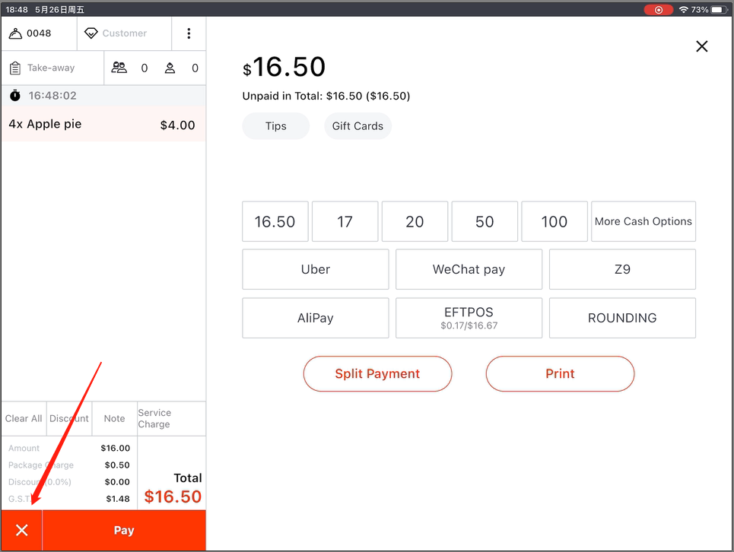Open Gift Cards payment option
This screenshot has width=734, height=552.
click(357, 126)
